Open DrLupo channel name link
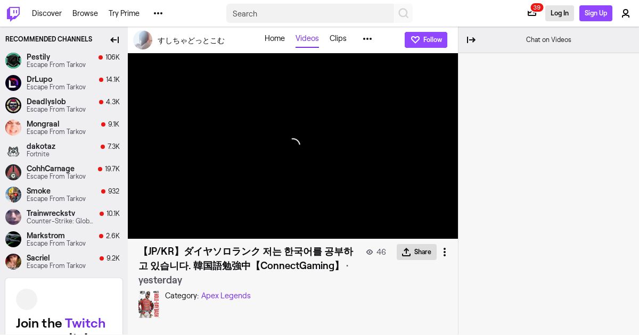 (39, 79)
